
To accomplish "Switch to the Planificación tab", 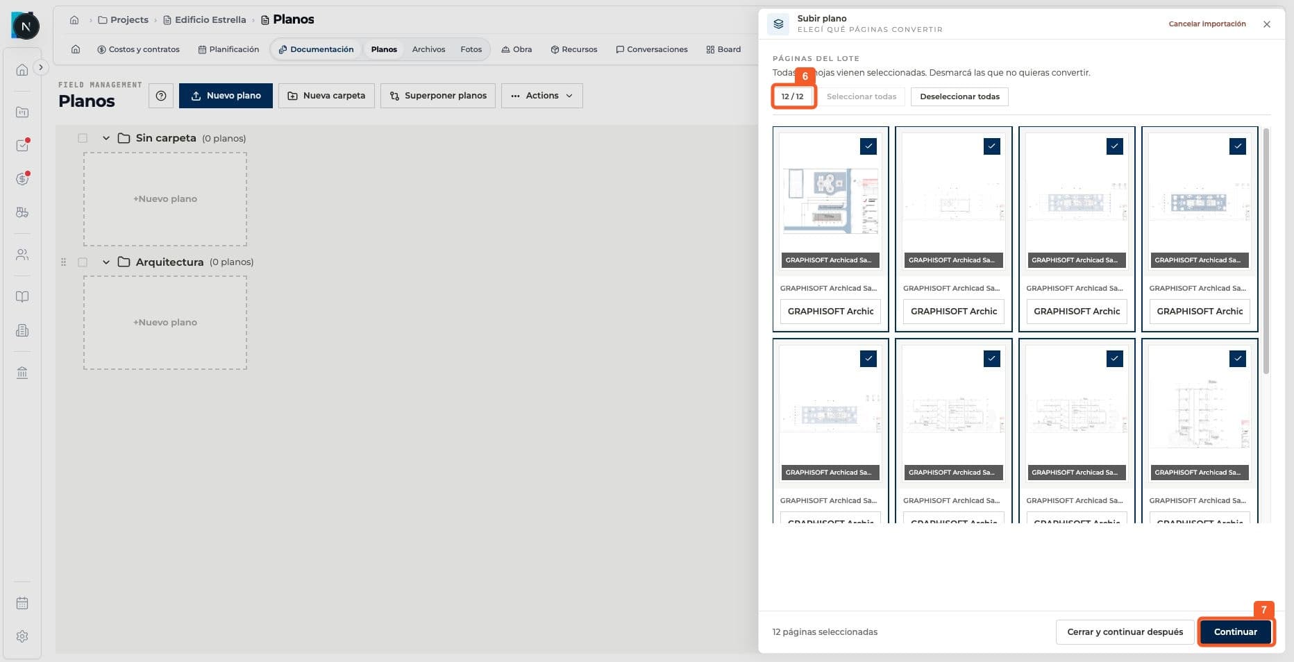I will pyautogui.click(x=228, y=49).
